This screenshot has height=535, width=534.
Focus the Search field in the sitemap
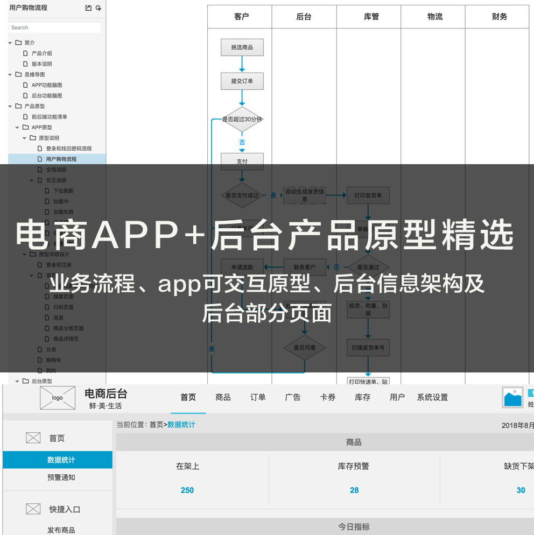tap(55, 27)
